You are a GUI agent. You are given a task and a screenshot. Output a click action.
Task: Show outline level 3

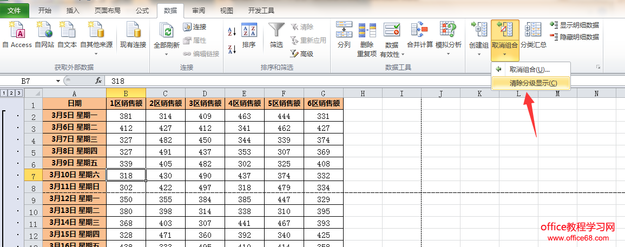click(x=19, y=93)
